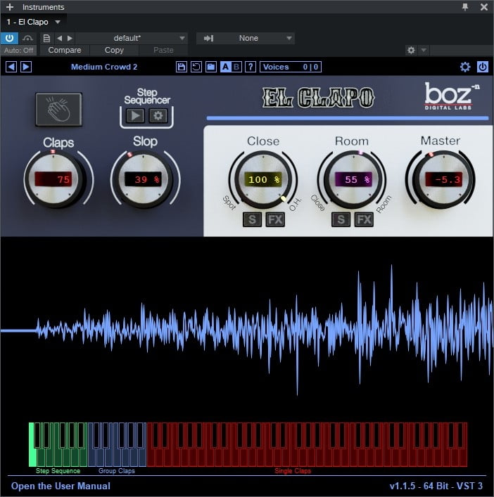Click the Paste button
The width and height of the screenshot is (494, 497).
coord(163,50)
